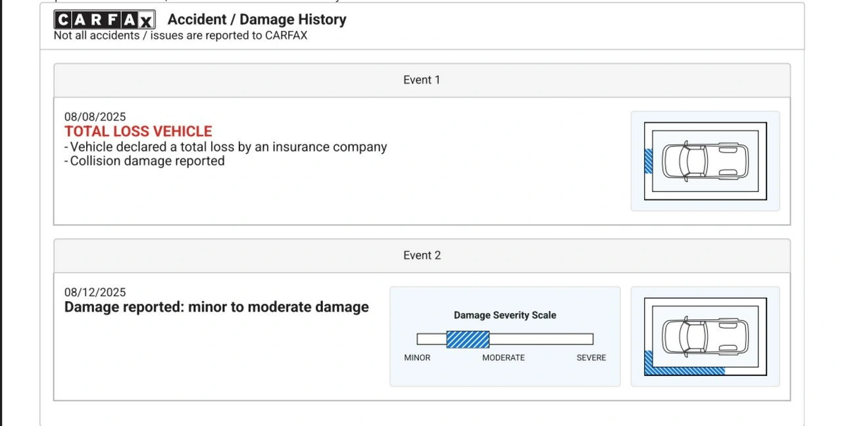This screenshot has height=426, width=842.
Task: Click 'Vehicle declared a total loss' line
Action: click(226, 147)
